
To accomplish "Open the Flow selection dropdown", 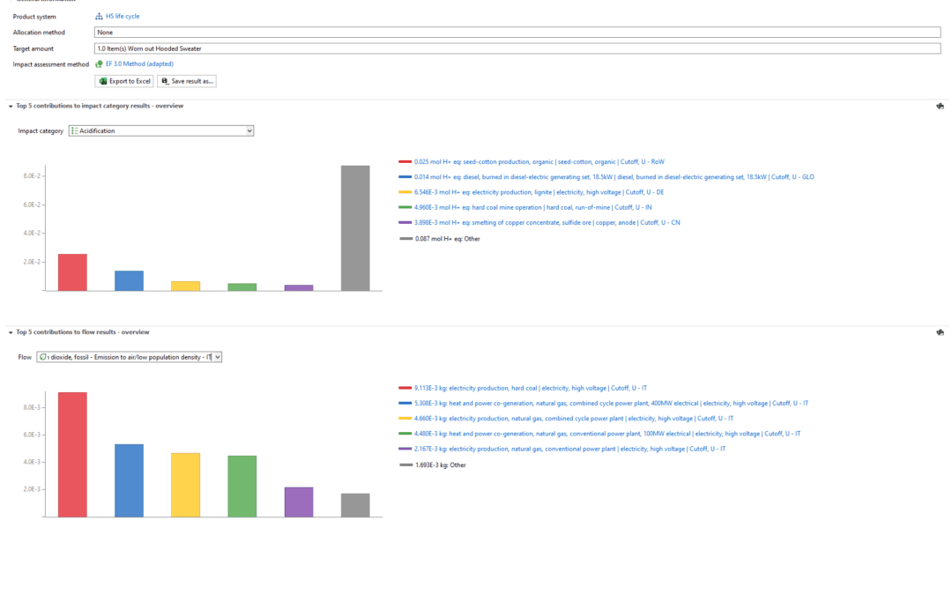I will [218, 357].
